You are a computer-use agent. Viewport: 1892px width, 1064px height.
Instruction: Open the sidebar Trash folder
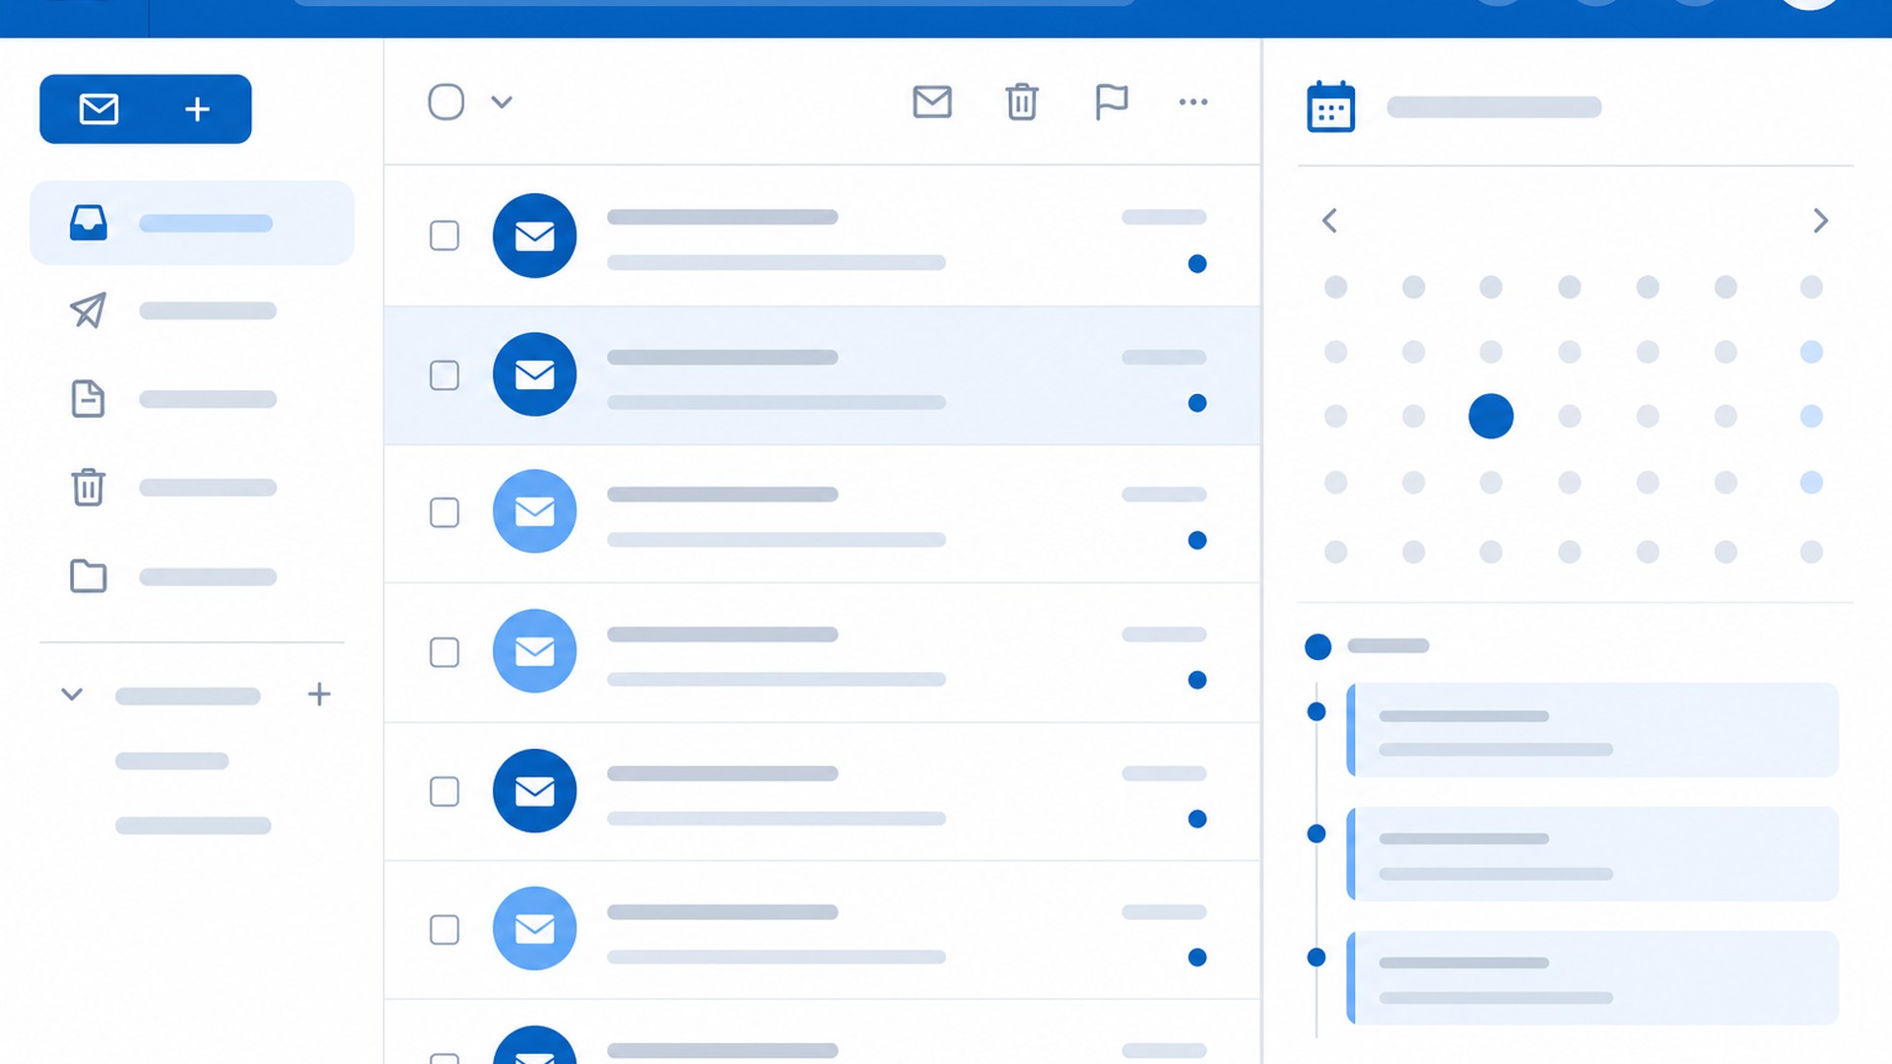[x=89, y=487]
